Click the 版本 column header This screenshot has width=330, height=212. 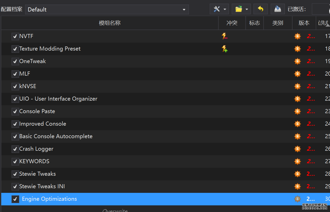[x=304, y=23]
